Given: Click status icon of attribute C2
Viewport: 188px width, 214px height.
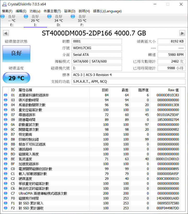Looking at the screenshot, I should coord(5,178).
